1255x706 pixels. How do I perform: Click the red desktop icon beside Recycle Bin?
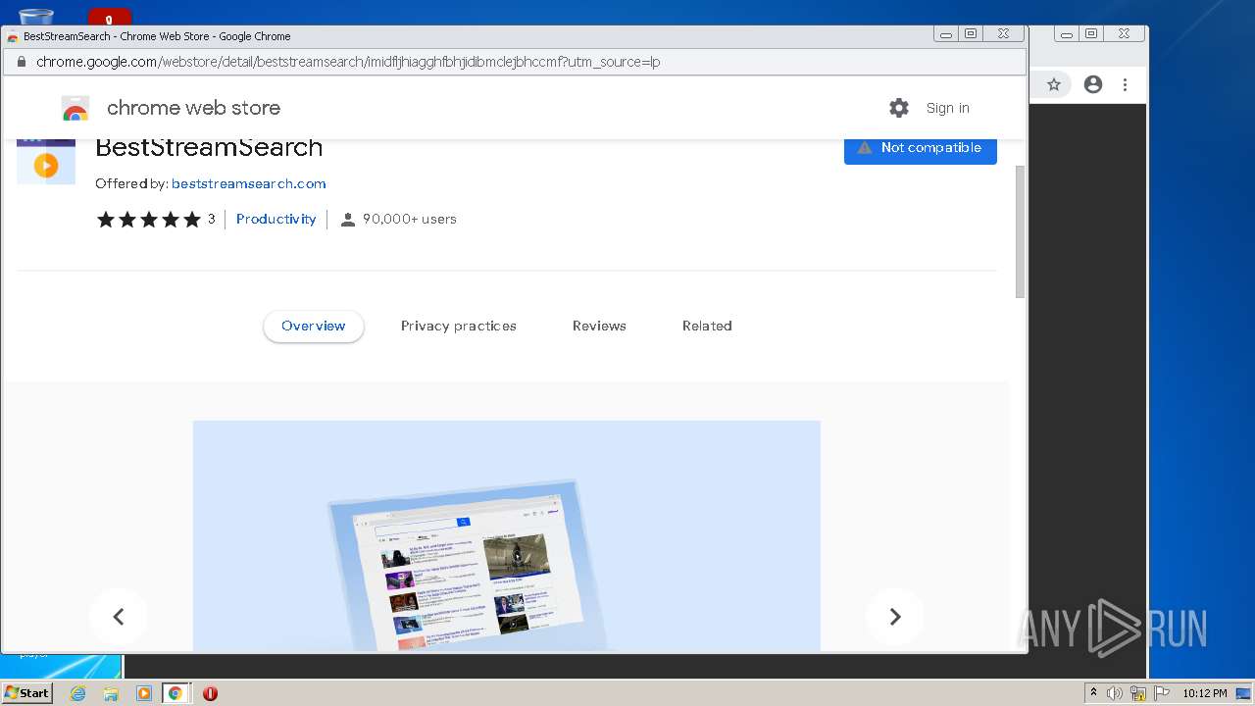(109, 17)
